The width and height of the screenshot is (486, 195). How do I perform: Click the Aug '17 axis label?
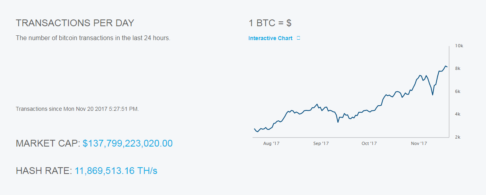[271, 143]
